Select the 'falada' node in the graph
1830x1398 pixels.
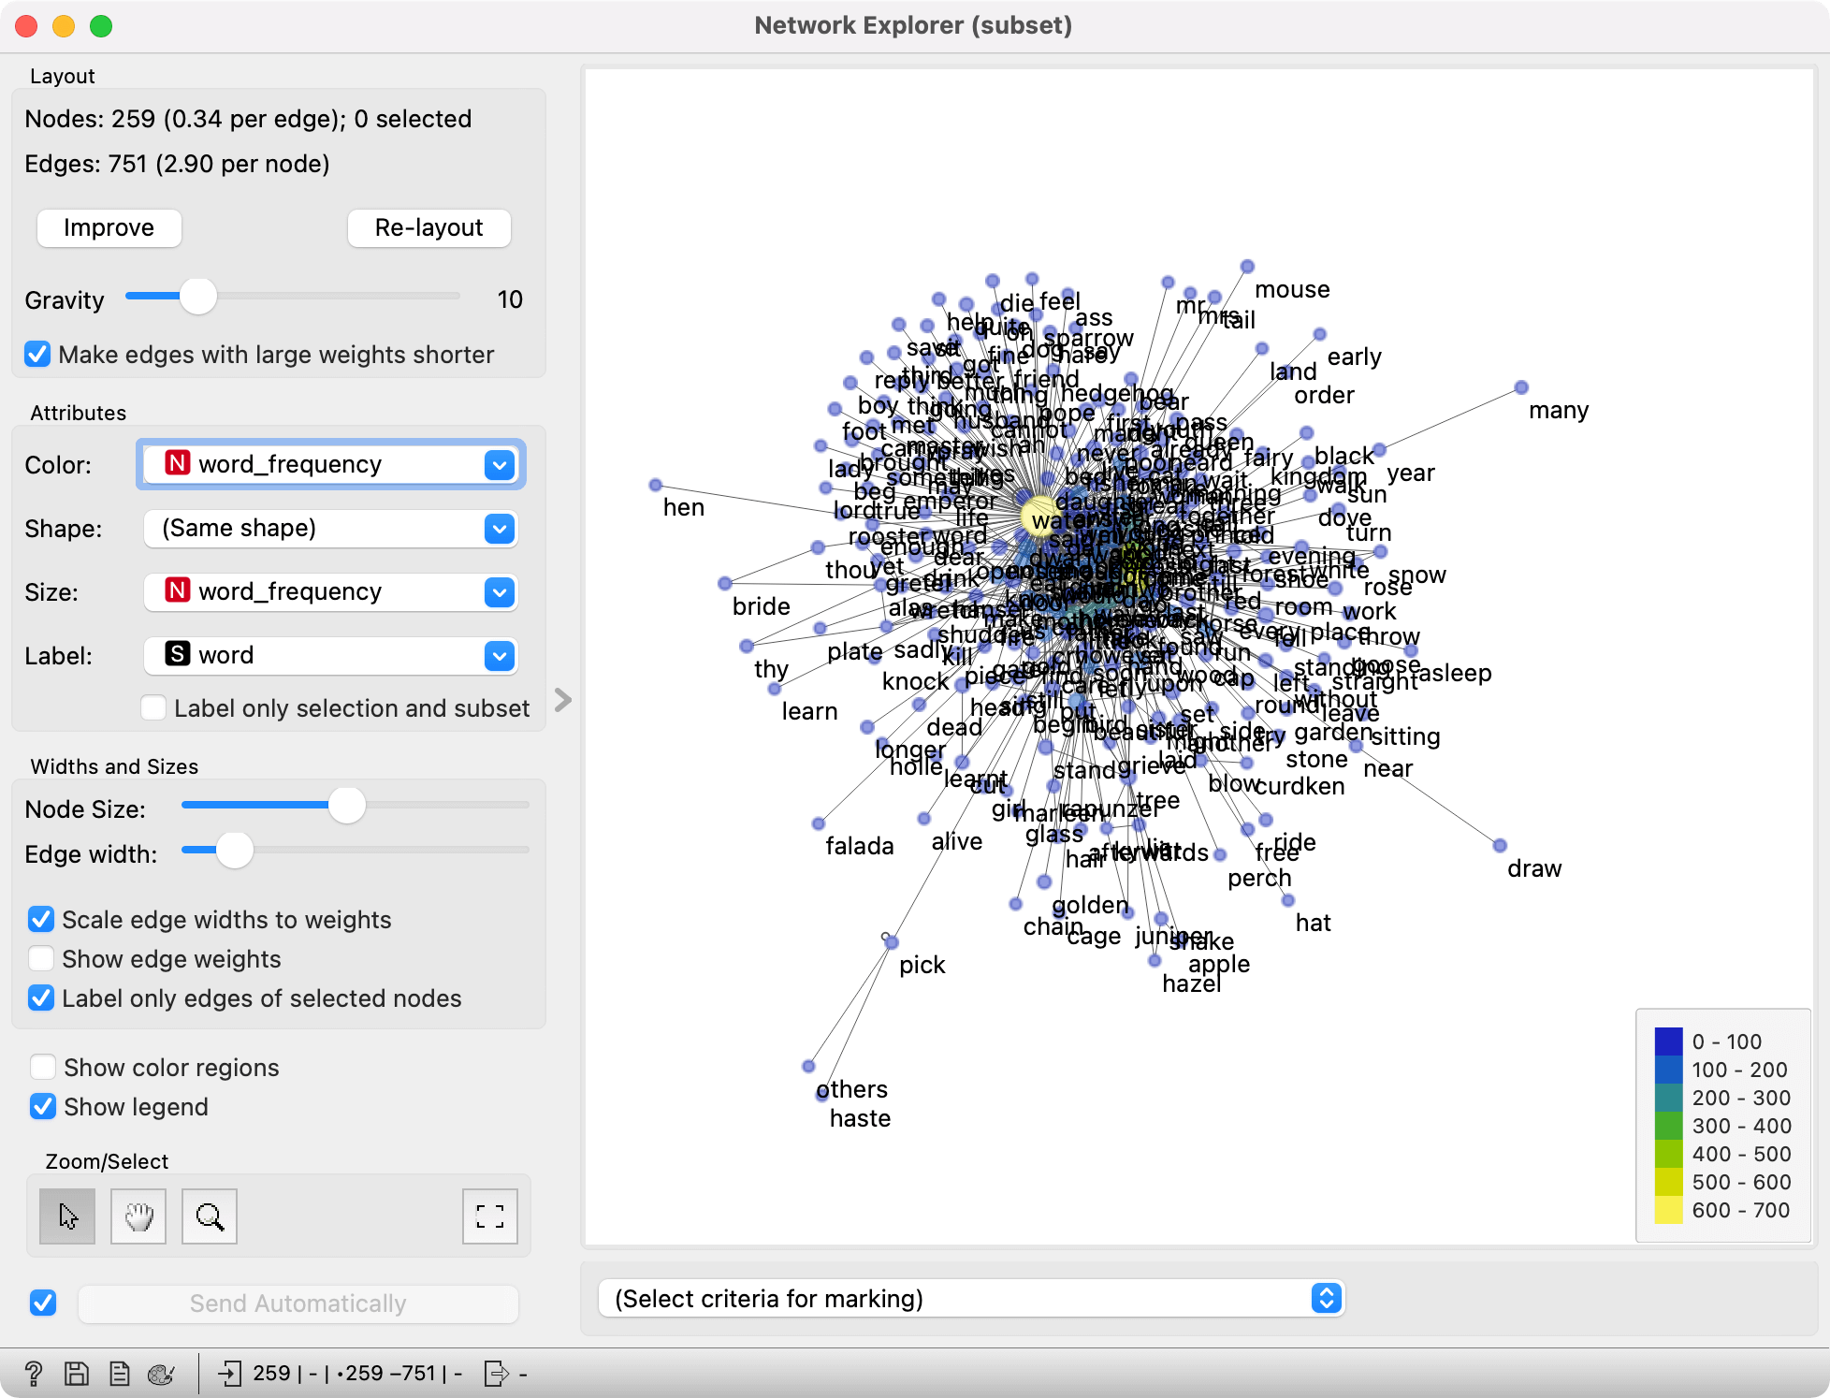point(819,823)
